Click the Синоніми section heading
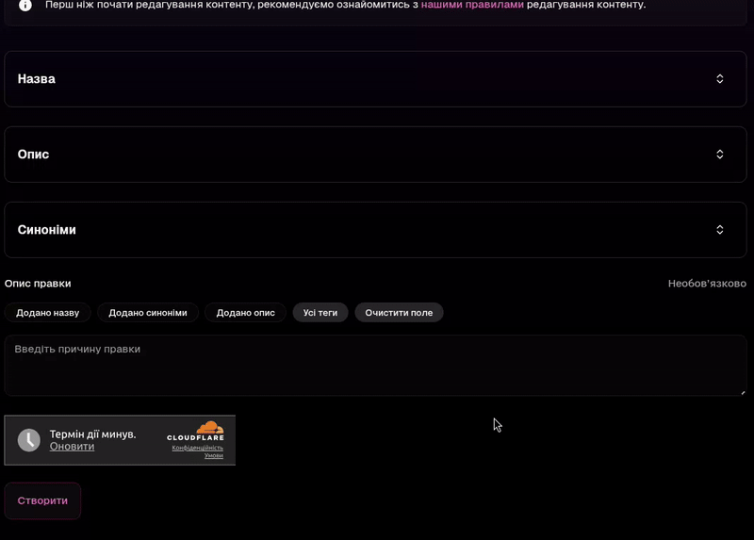Screen dimensions: 754x540 pos(46,230)
